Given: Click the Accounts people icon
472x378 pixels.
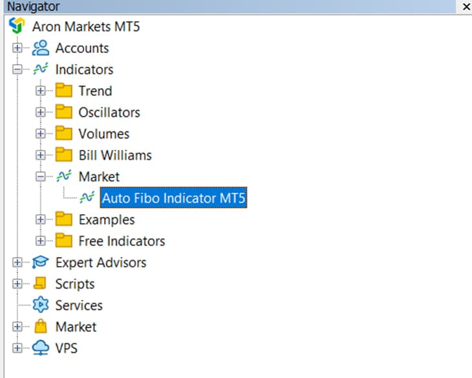Looking at the screenshot, I should pos(41,48).
